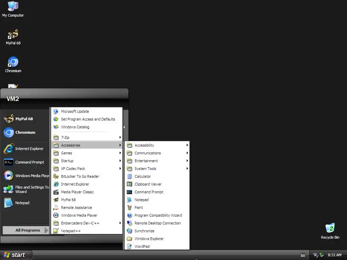This screenshot has height=260, width=347.
Task: Click the Media Player Classic icon
Action: click(x=56, y=192)
